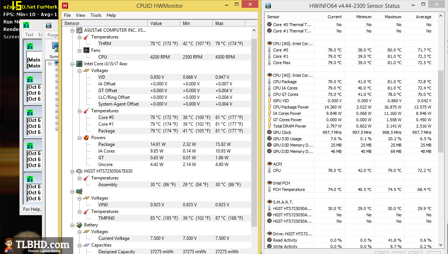Click the Drive: HGST group icon in HWiNFO64
The width and height of the screenshot is (448, 254).
(x=269, y=234)
